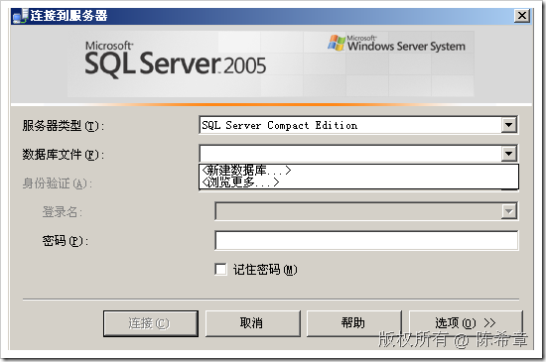Click the 密码 label text
Screen dimensions: 546x362
66,241
